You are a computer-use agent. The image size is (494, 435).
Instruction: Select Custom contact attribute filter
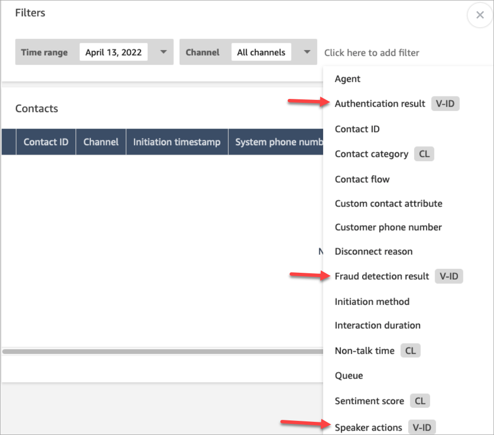click(x=388, y=203)
